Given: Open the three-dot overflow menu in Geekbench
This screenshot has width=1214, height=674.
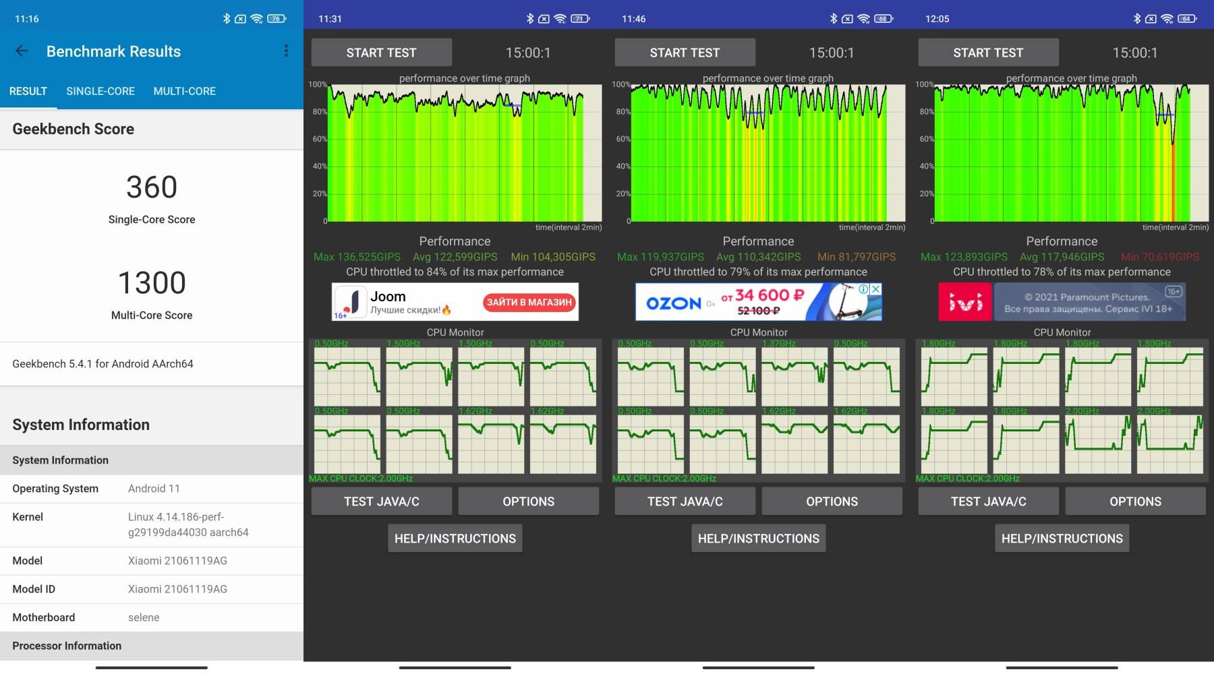Looking at the screenshot, I should pos(286,51).
